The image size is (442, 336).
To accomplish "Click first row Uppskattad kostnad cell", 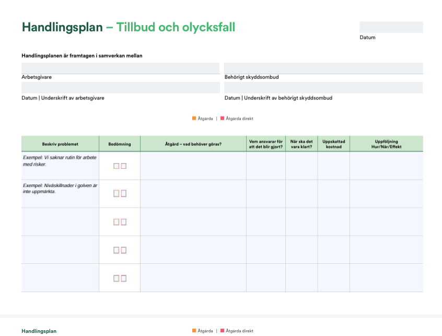I will (x=333, y=166).
